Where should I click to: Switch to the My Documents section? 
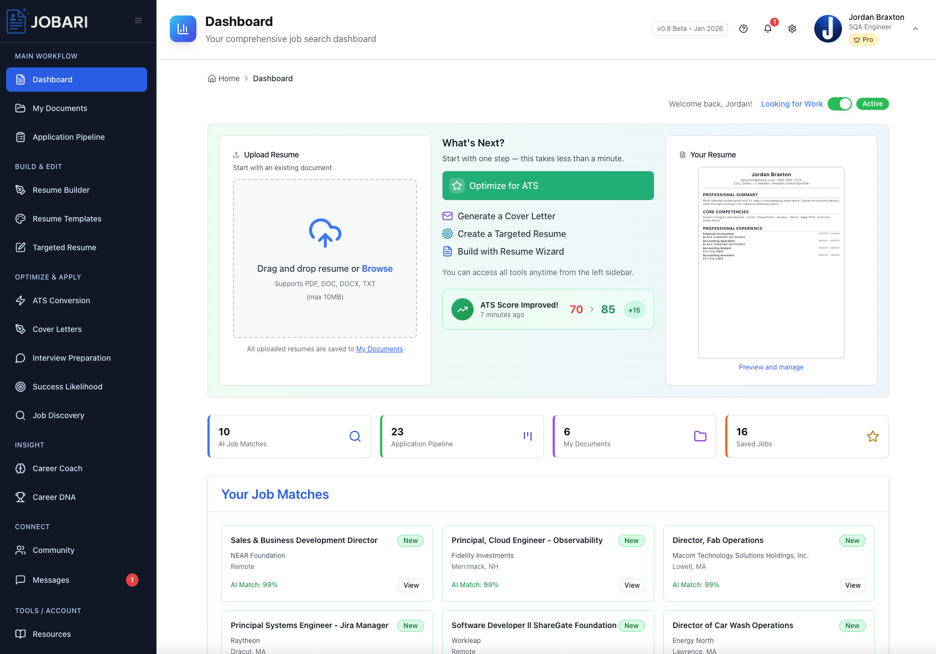(59, 108)
